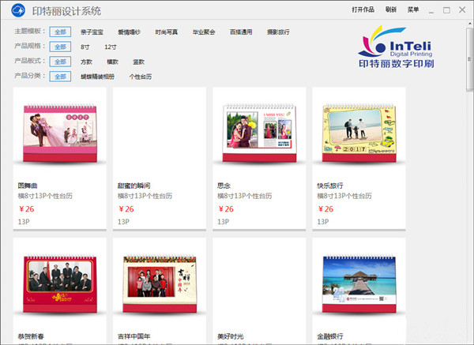Choose the 方款 layout filter

coord(86,62)
